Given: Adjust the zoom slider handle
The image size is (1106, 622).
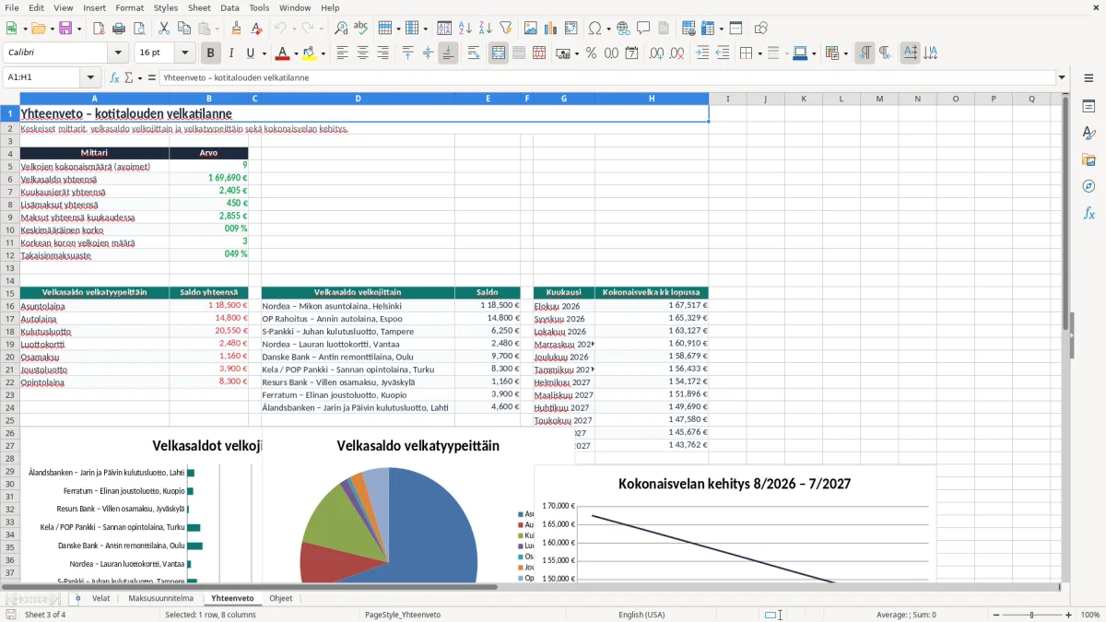Looking at the screenshot, I should 1031,615.
